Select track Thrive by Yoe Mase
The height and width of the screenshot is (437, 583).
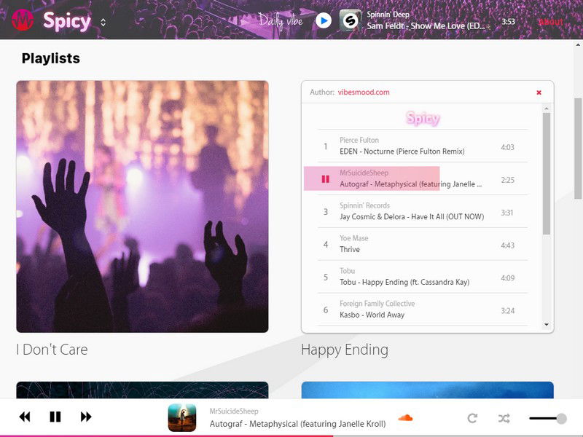click(423, 244)
